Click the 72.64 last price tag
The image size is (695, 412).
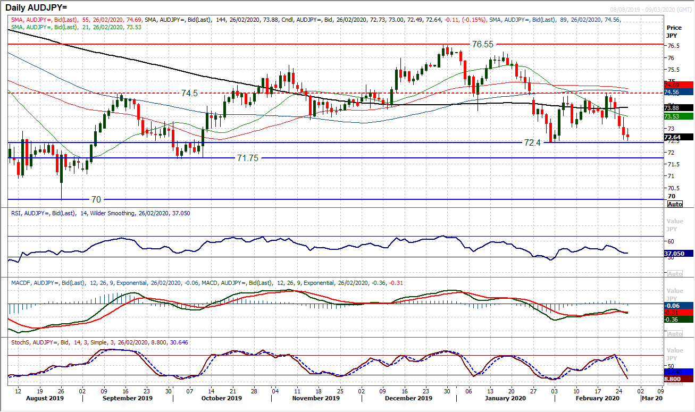[679, 137]
